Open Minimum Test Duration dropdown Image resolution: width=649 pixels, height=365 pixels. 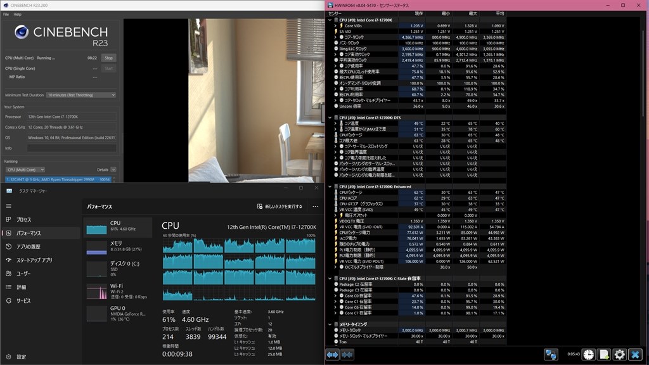80,95
